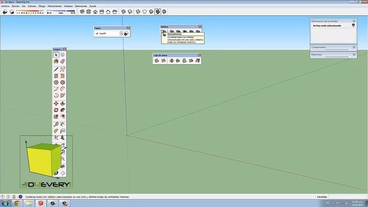Activate the Offset tool
Viewport: 368px width, 207px height.
63,117
